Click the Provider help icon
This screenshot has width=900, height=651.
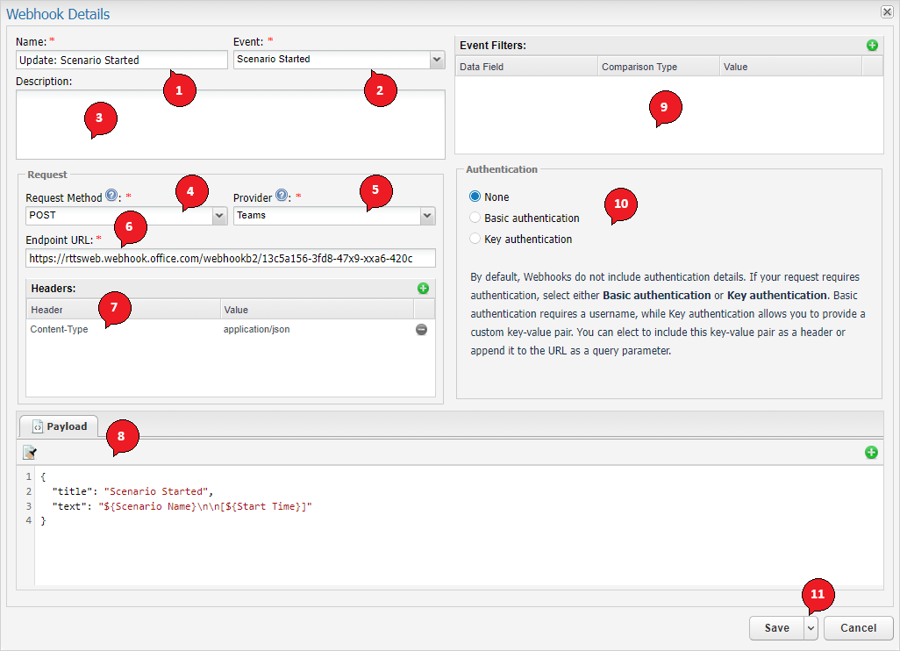pos(282,197)
